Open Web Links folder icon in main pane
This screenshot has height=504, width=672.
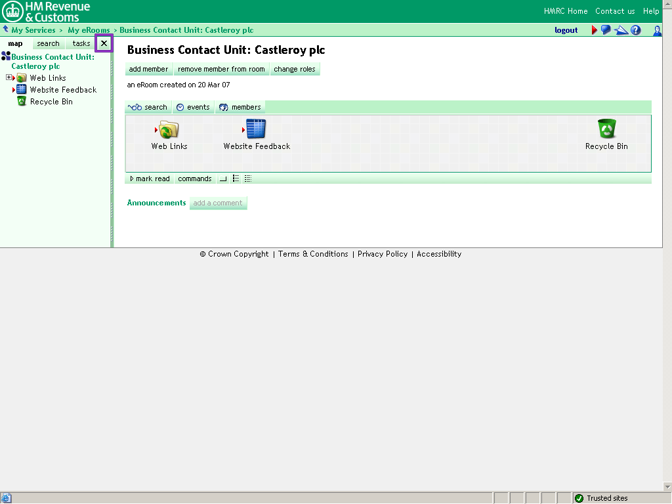[169, 129]
